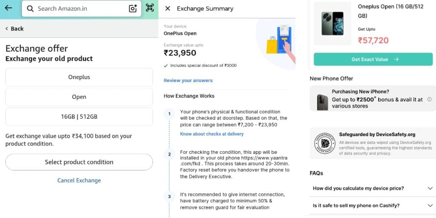Image resolution: width=436 pixels, height=218 pixels.
Task: Click the ₹57,720 price text
Action: (x=373, y=40)
